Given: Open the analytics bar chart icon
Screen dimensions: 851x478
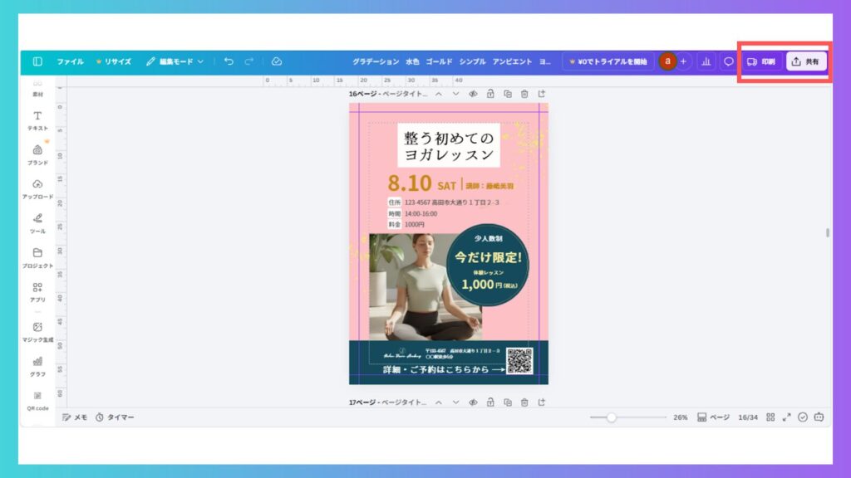Looking at the screenshot, I should pyautogui.click(x=706, y=61).
